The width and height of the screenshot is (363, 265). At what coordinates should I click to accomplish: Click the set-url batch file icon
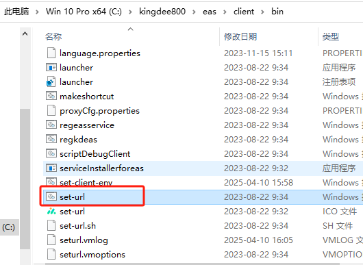pos(51,197)
